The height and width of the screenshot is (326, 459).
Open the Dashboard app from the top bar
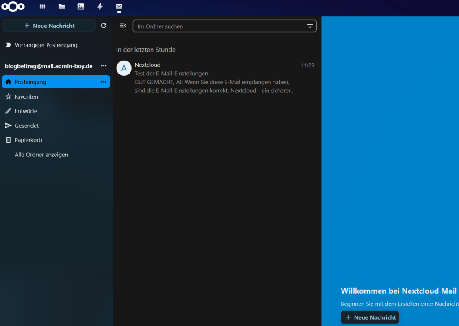click(x=43, y=7)
